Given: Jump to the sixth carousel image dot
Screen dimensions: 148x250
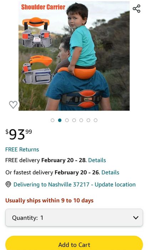Looking at the screenshot, I should click(88, 120).
